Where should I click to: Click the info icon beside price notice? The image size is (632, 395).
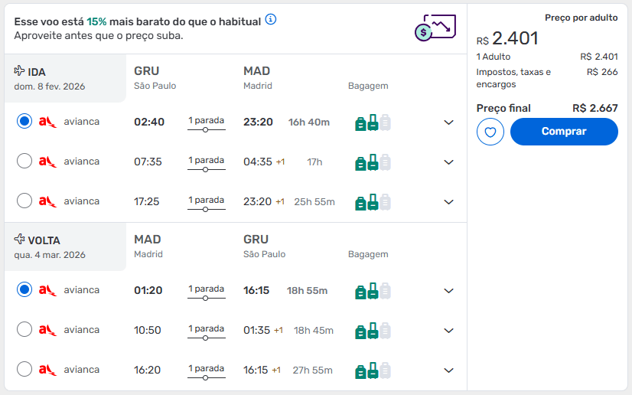click(x=271, y=19)
